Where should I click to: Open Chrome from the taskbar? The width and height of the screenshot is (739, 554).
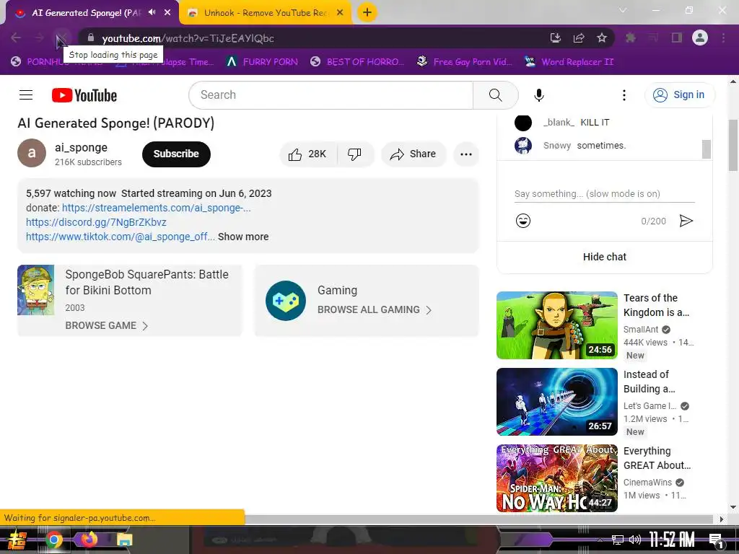pos(53,540)
